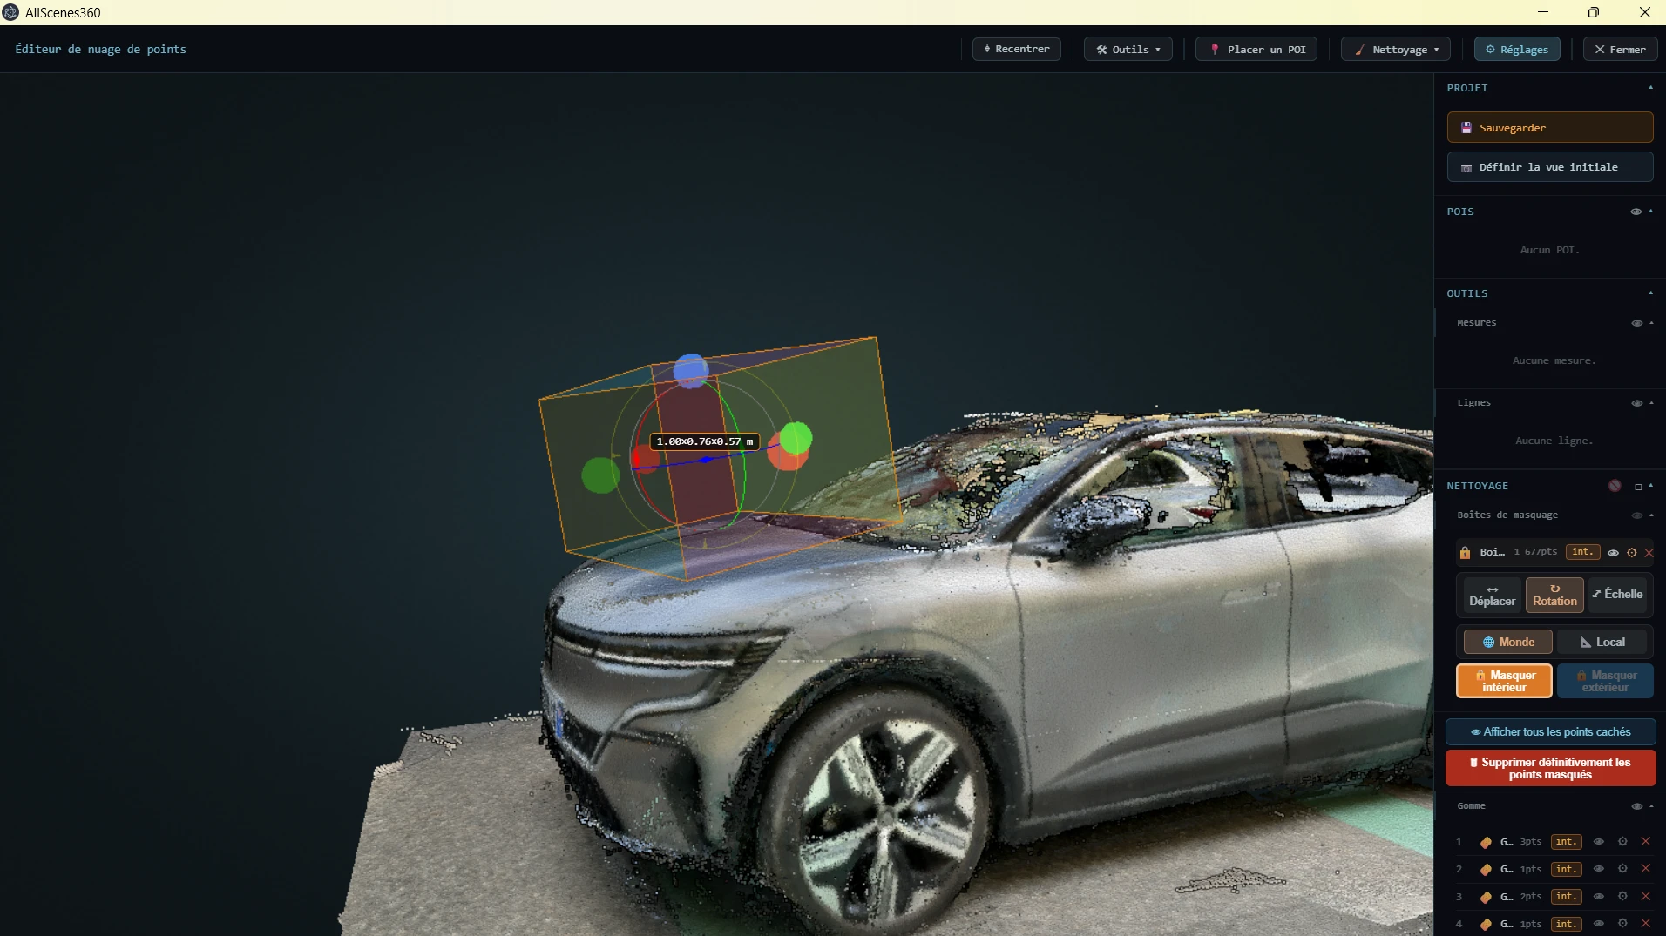Click the dark green sphere gizmo handle
Viewport: 1666px width, 936px height.
pos(600,475)
